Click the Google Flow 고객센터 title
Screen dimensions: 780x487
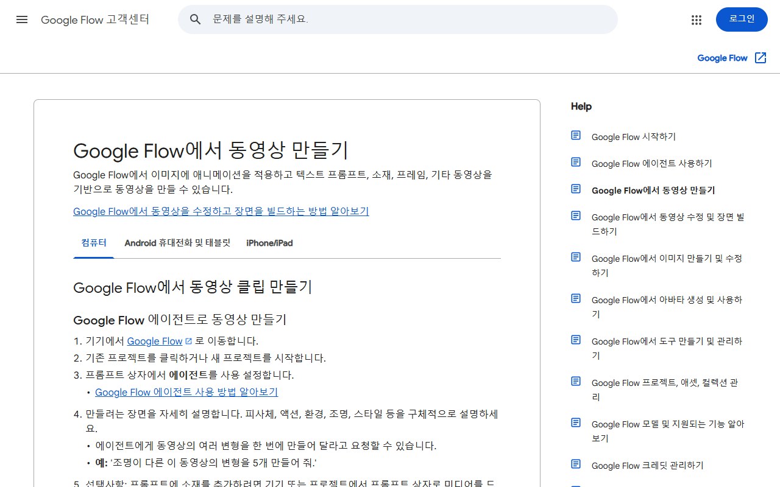pos(95,19)
